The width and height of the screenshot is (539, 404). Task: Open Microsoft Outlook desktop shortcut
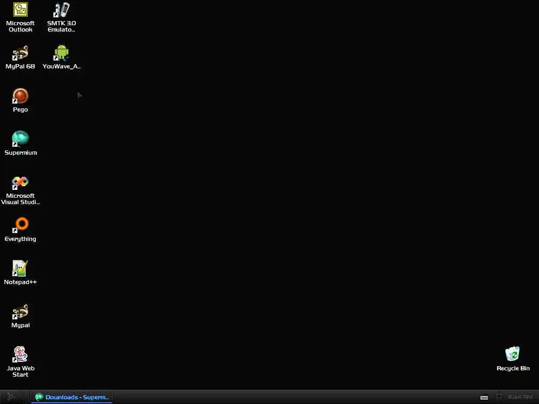(21, 17)
